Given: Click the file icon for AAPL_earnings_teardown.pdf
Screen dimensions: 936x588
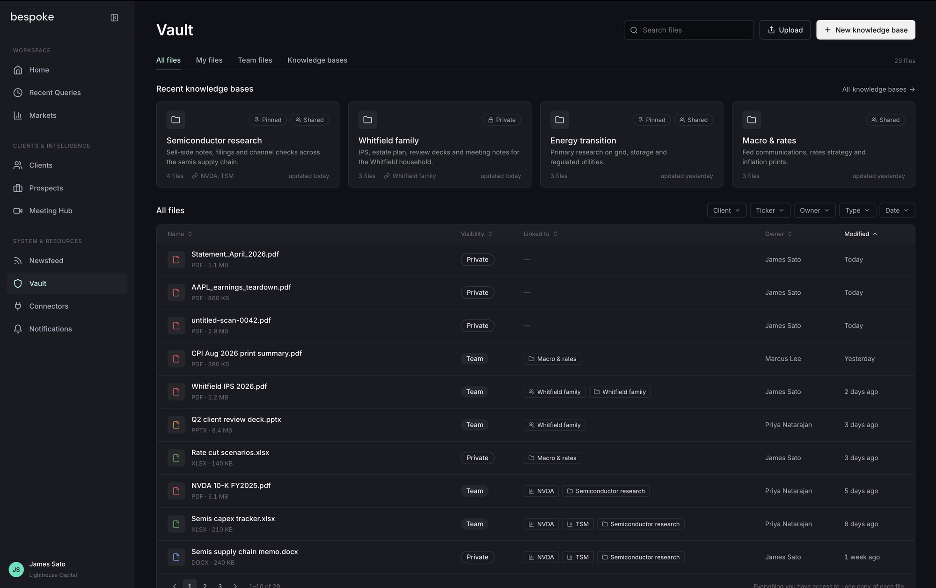Looking at the screenshot, I should coord(176,292).
